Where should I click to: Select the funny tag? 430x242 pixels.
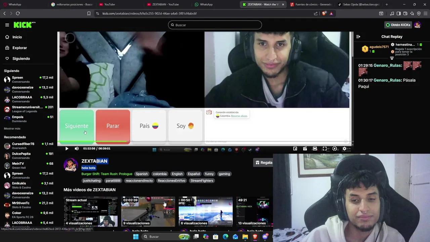(x=209, y=174)
